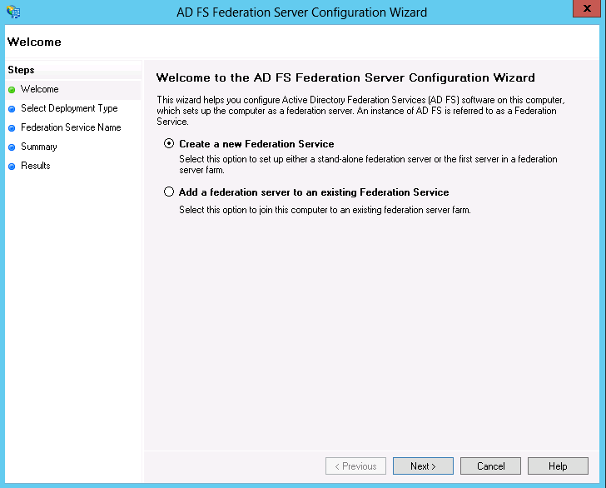Click the Cancel button
This screenshot has height=488, width=606.
490,466
